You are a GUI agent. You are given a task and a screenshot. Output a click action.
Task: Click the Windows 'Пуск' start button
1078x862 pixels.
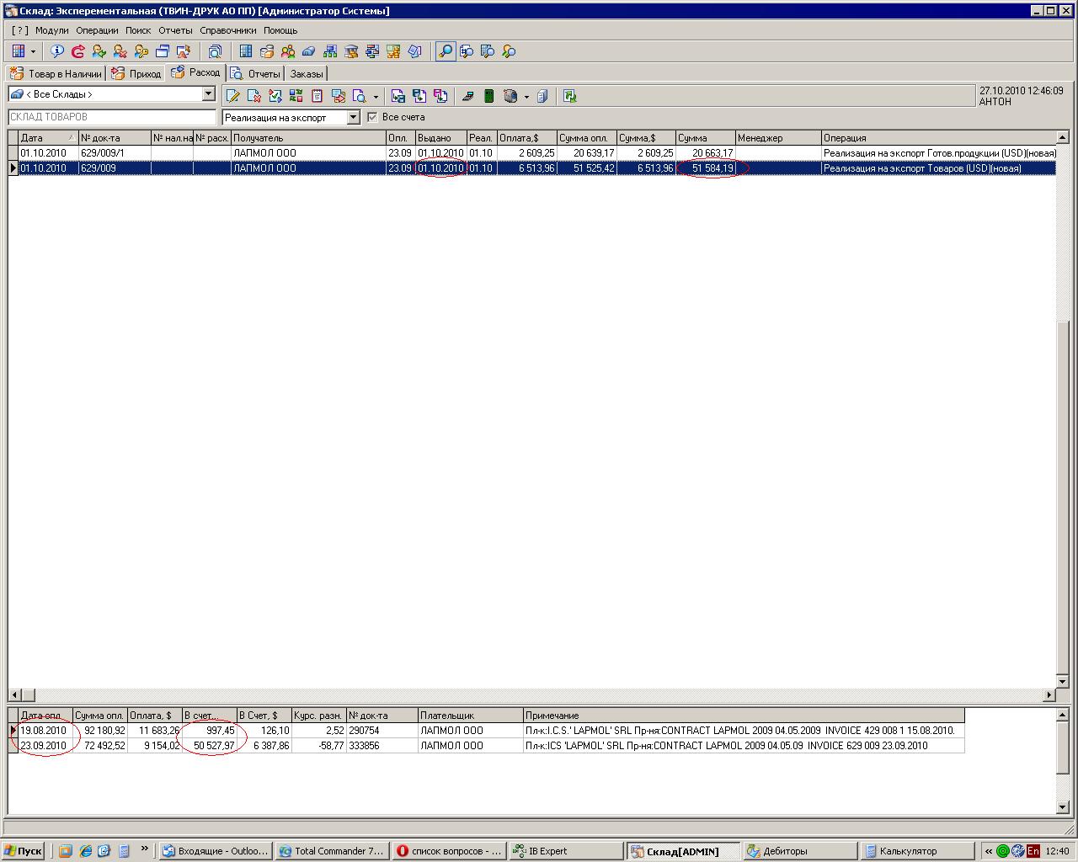tap(23, 851)
